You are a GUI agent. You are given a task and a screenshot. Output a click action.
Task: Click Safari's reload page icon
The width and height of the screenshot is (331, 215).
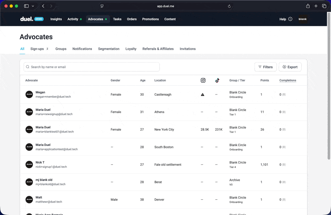(229, 6)
